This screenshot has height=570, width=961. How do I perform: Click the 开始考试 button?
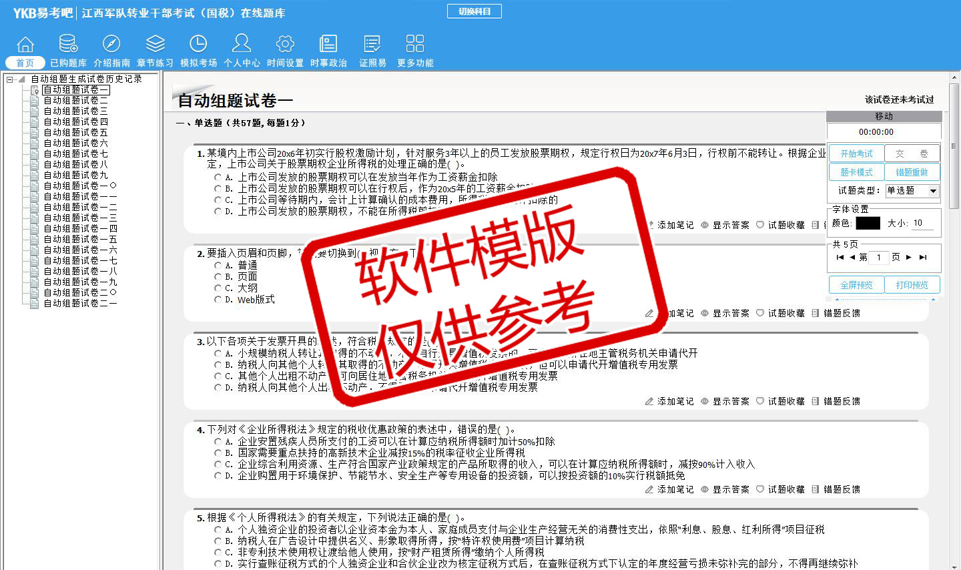(856, 154)
